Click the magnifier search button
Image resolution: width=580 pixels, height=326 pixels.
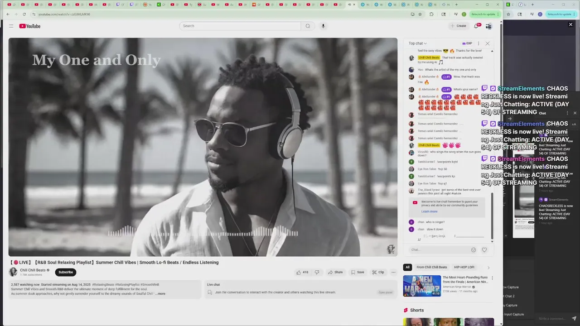[308, 26]
